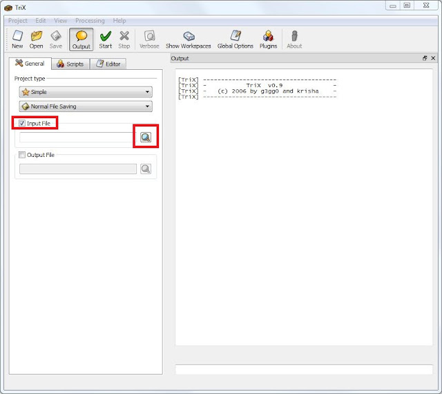Viewport: 442px width, 394px height.
Task: Open the Processing menu
Action: coord(90,21)
